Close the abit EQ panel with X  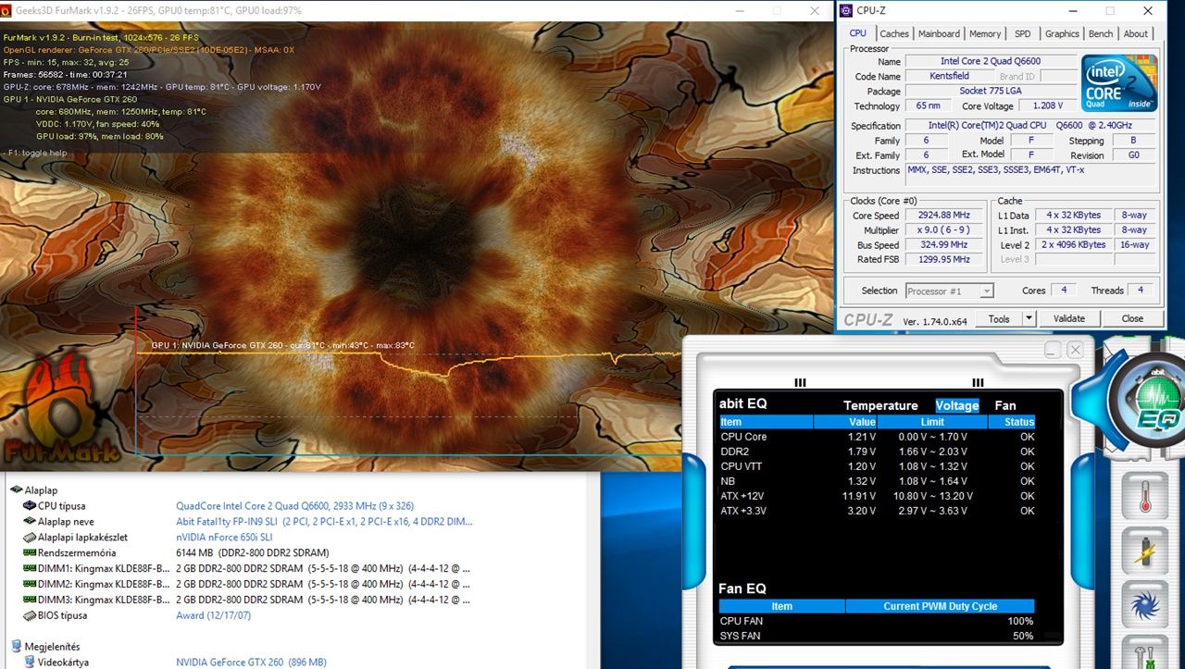point(1075,350)
